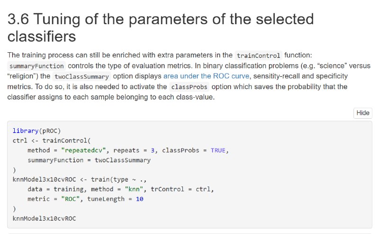Click trControl argument in train call

(167, 189)
